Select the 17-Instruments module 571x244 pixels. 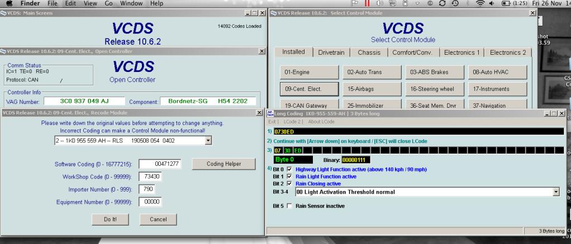tap(497, 89)
